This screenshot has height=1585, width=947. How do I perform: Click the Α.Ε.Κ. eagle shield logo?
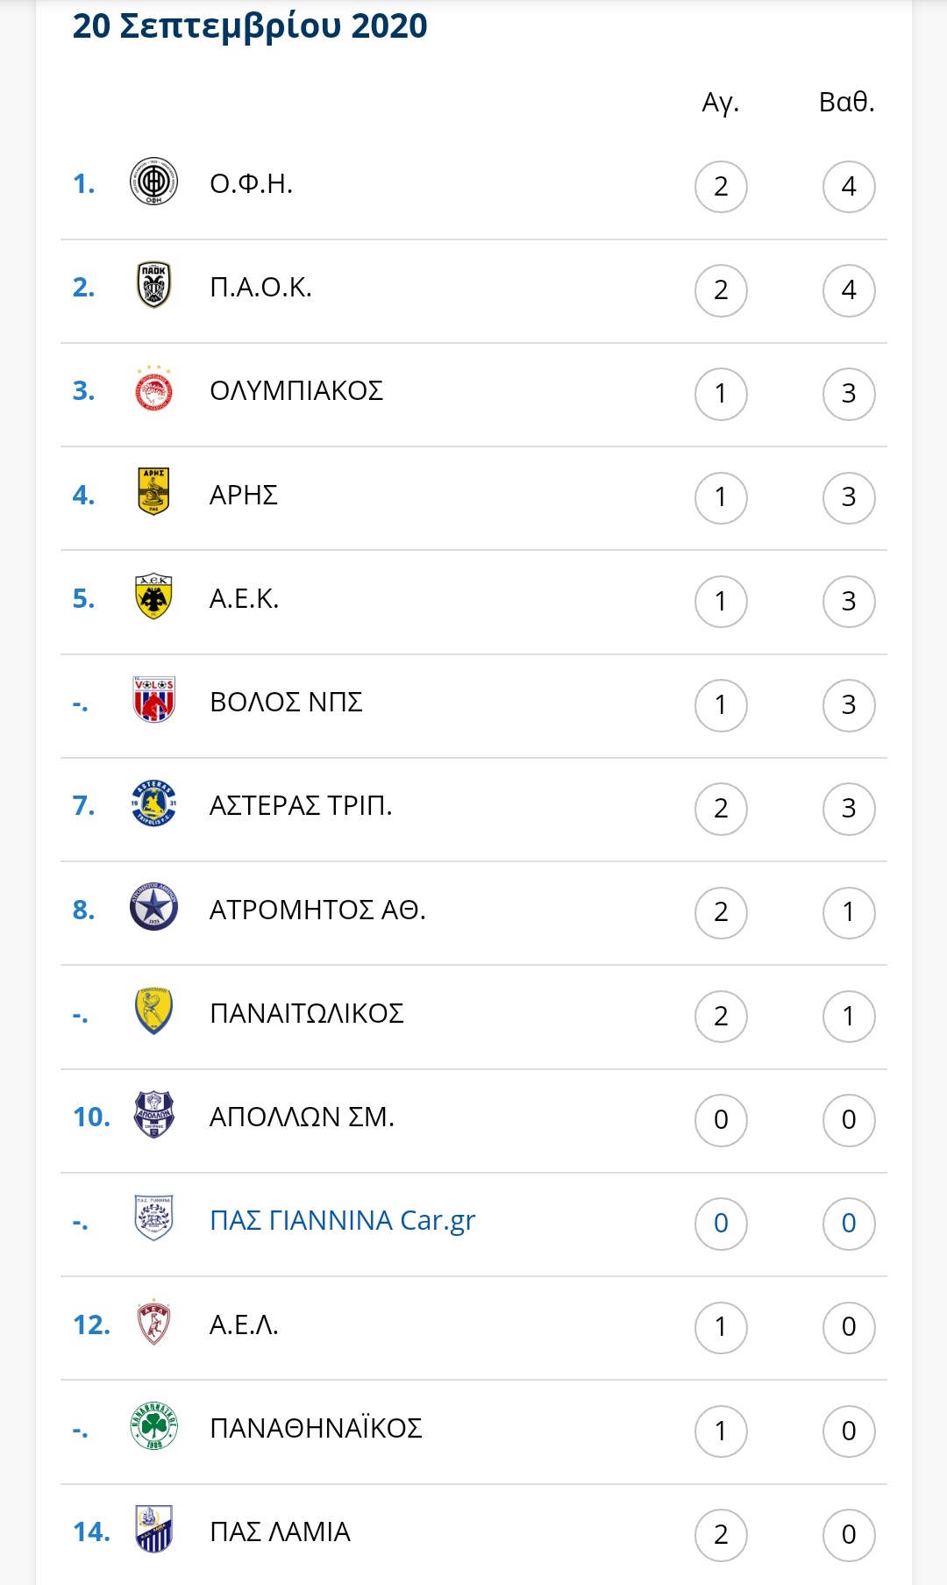point(153,596)
